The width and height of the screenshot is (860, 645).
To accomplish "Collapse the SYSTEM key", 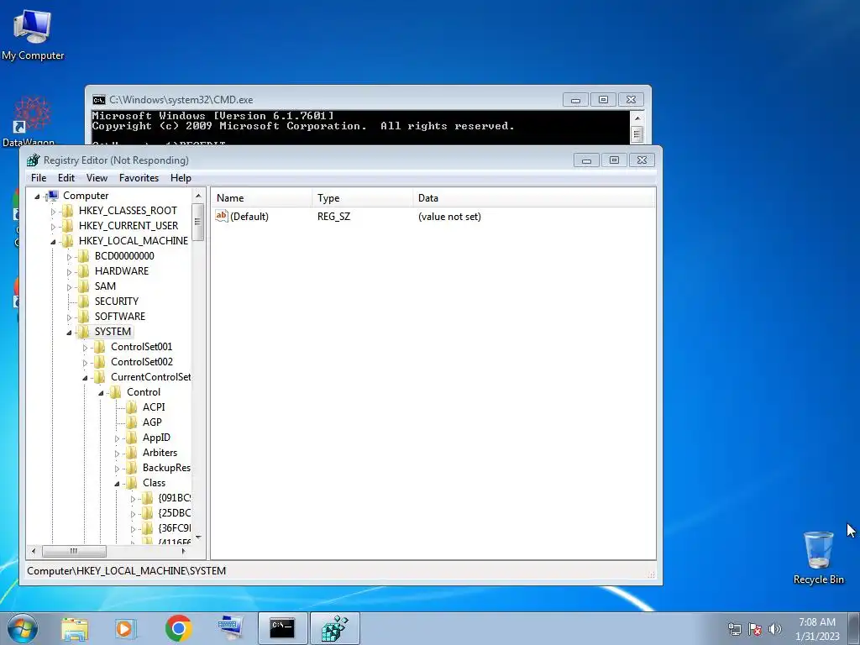I will [x=69, y=333].
